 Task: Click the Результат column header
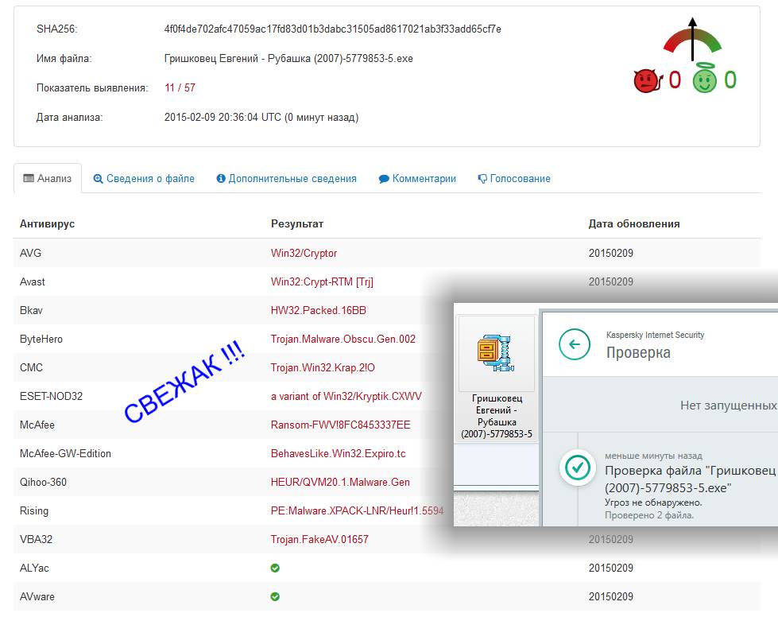tap(296, 224)
